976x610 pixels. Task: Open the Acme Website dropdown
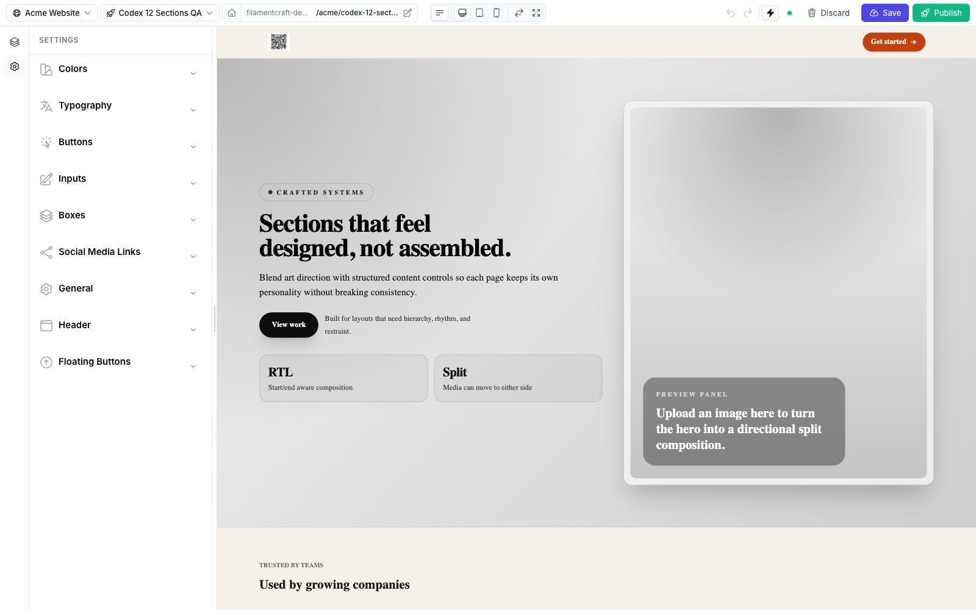52,13
